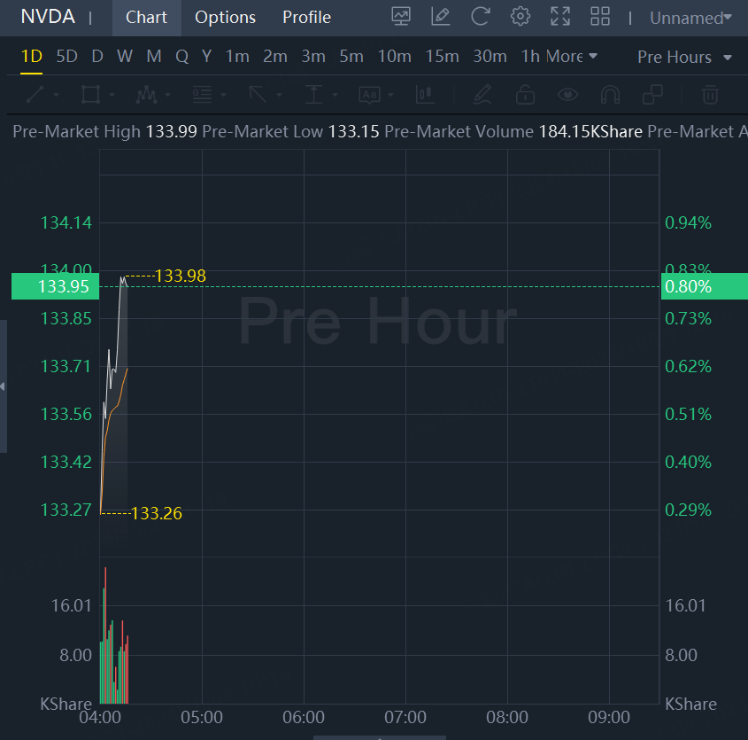Click the freehand brush pencil icon
Viewport: 748px width, 740px height.
[482, 95]
